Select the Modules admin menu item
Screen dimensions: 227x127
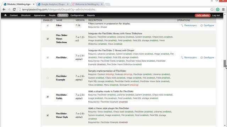click(63, 15)
